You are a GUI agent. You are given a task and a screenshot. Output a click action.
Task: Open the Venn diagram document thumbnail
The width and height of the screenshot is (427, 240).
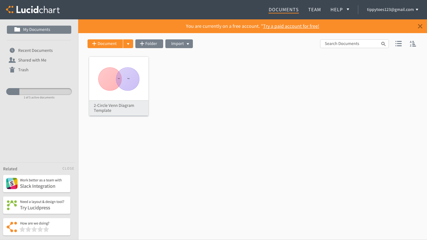[119, 79]
